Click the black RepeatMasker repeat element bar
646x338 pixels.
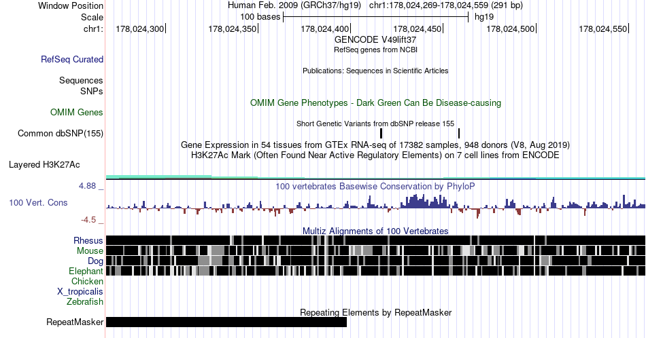[x=226, y=322]
